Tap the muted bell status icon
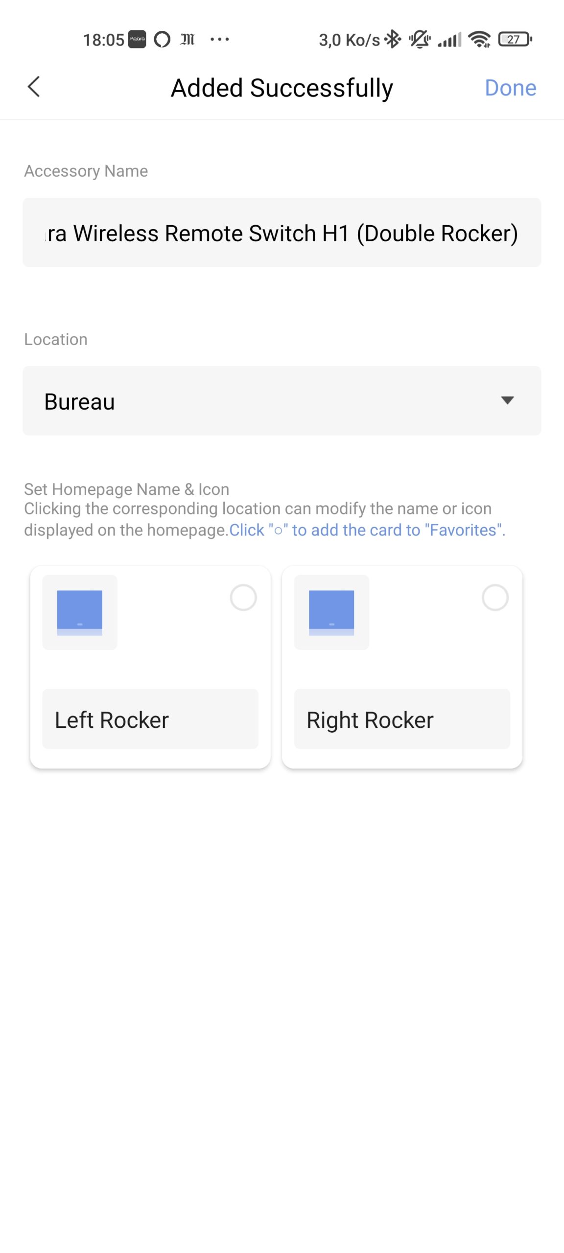The height and width of the screenshot is (1253, 564). (x=420, y=39)
